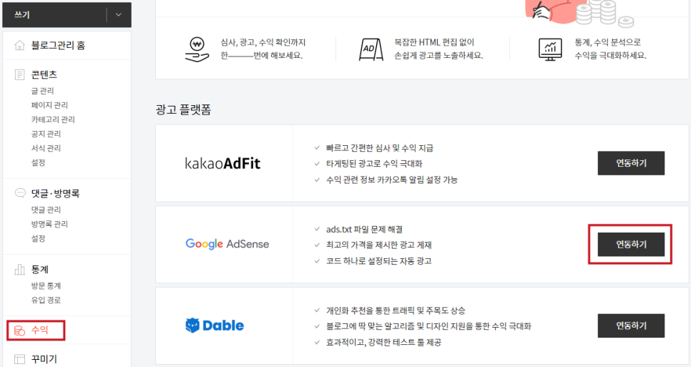Click the speech bubble icon for 댓글·방명록

point(20,192)
